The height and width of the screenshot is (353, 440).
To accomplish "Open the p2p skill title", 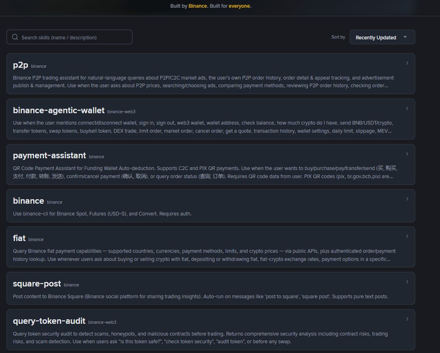I will 21,65.
